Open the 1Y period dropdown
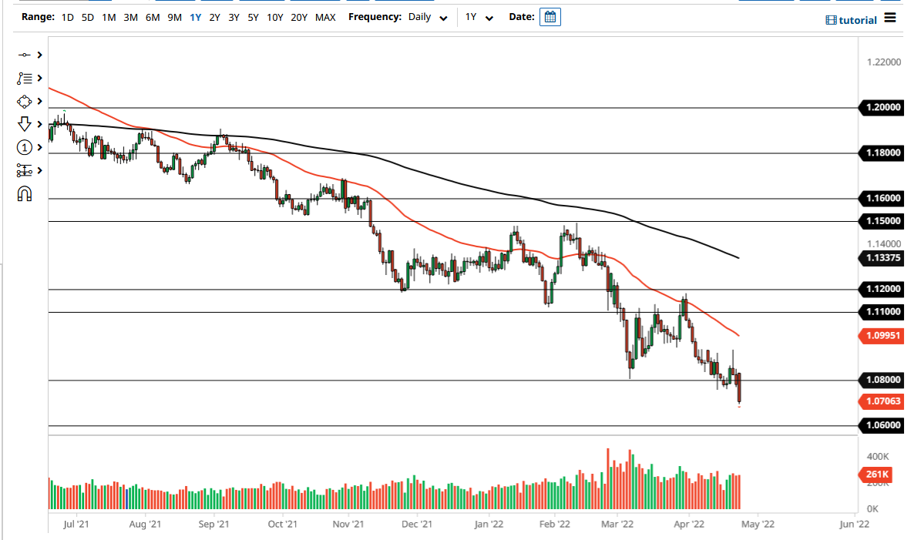The width and height of the screenshot is (911, 540). pyautogui.click(x=478, y=16)
